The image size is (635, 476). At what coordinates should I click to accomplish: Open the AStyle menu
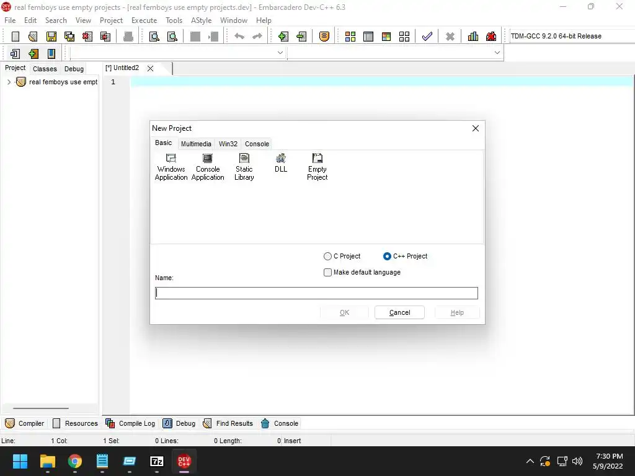pos(202,20)
